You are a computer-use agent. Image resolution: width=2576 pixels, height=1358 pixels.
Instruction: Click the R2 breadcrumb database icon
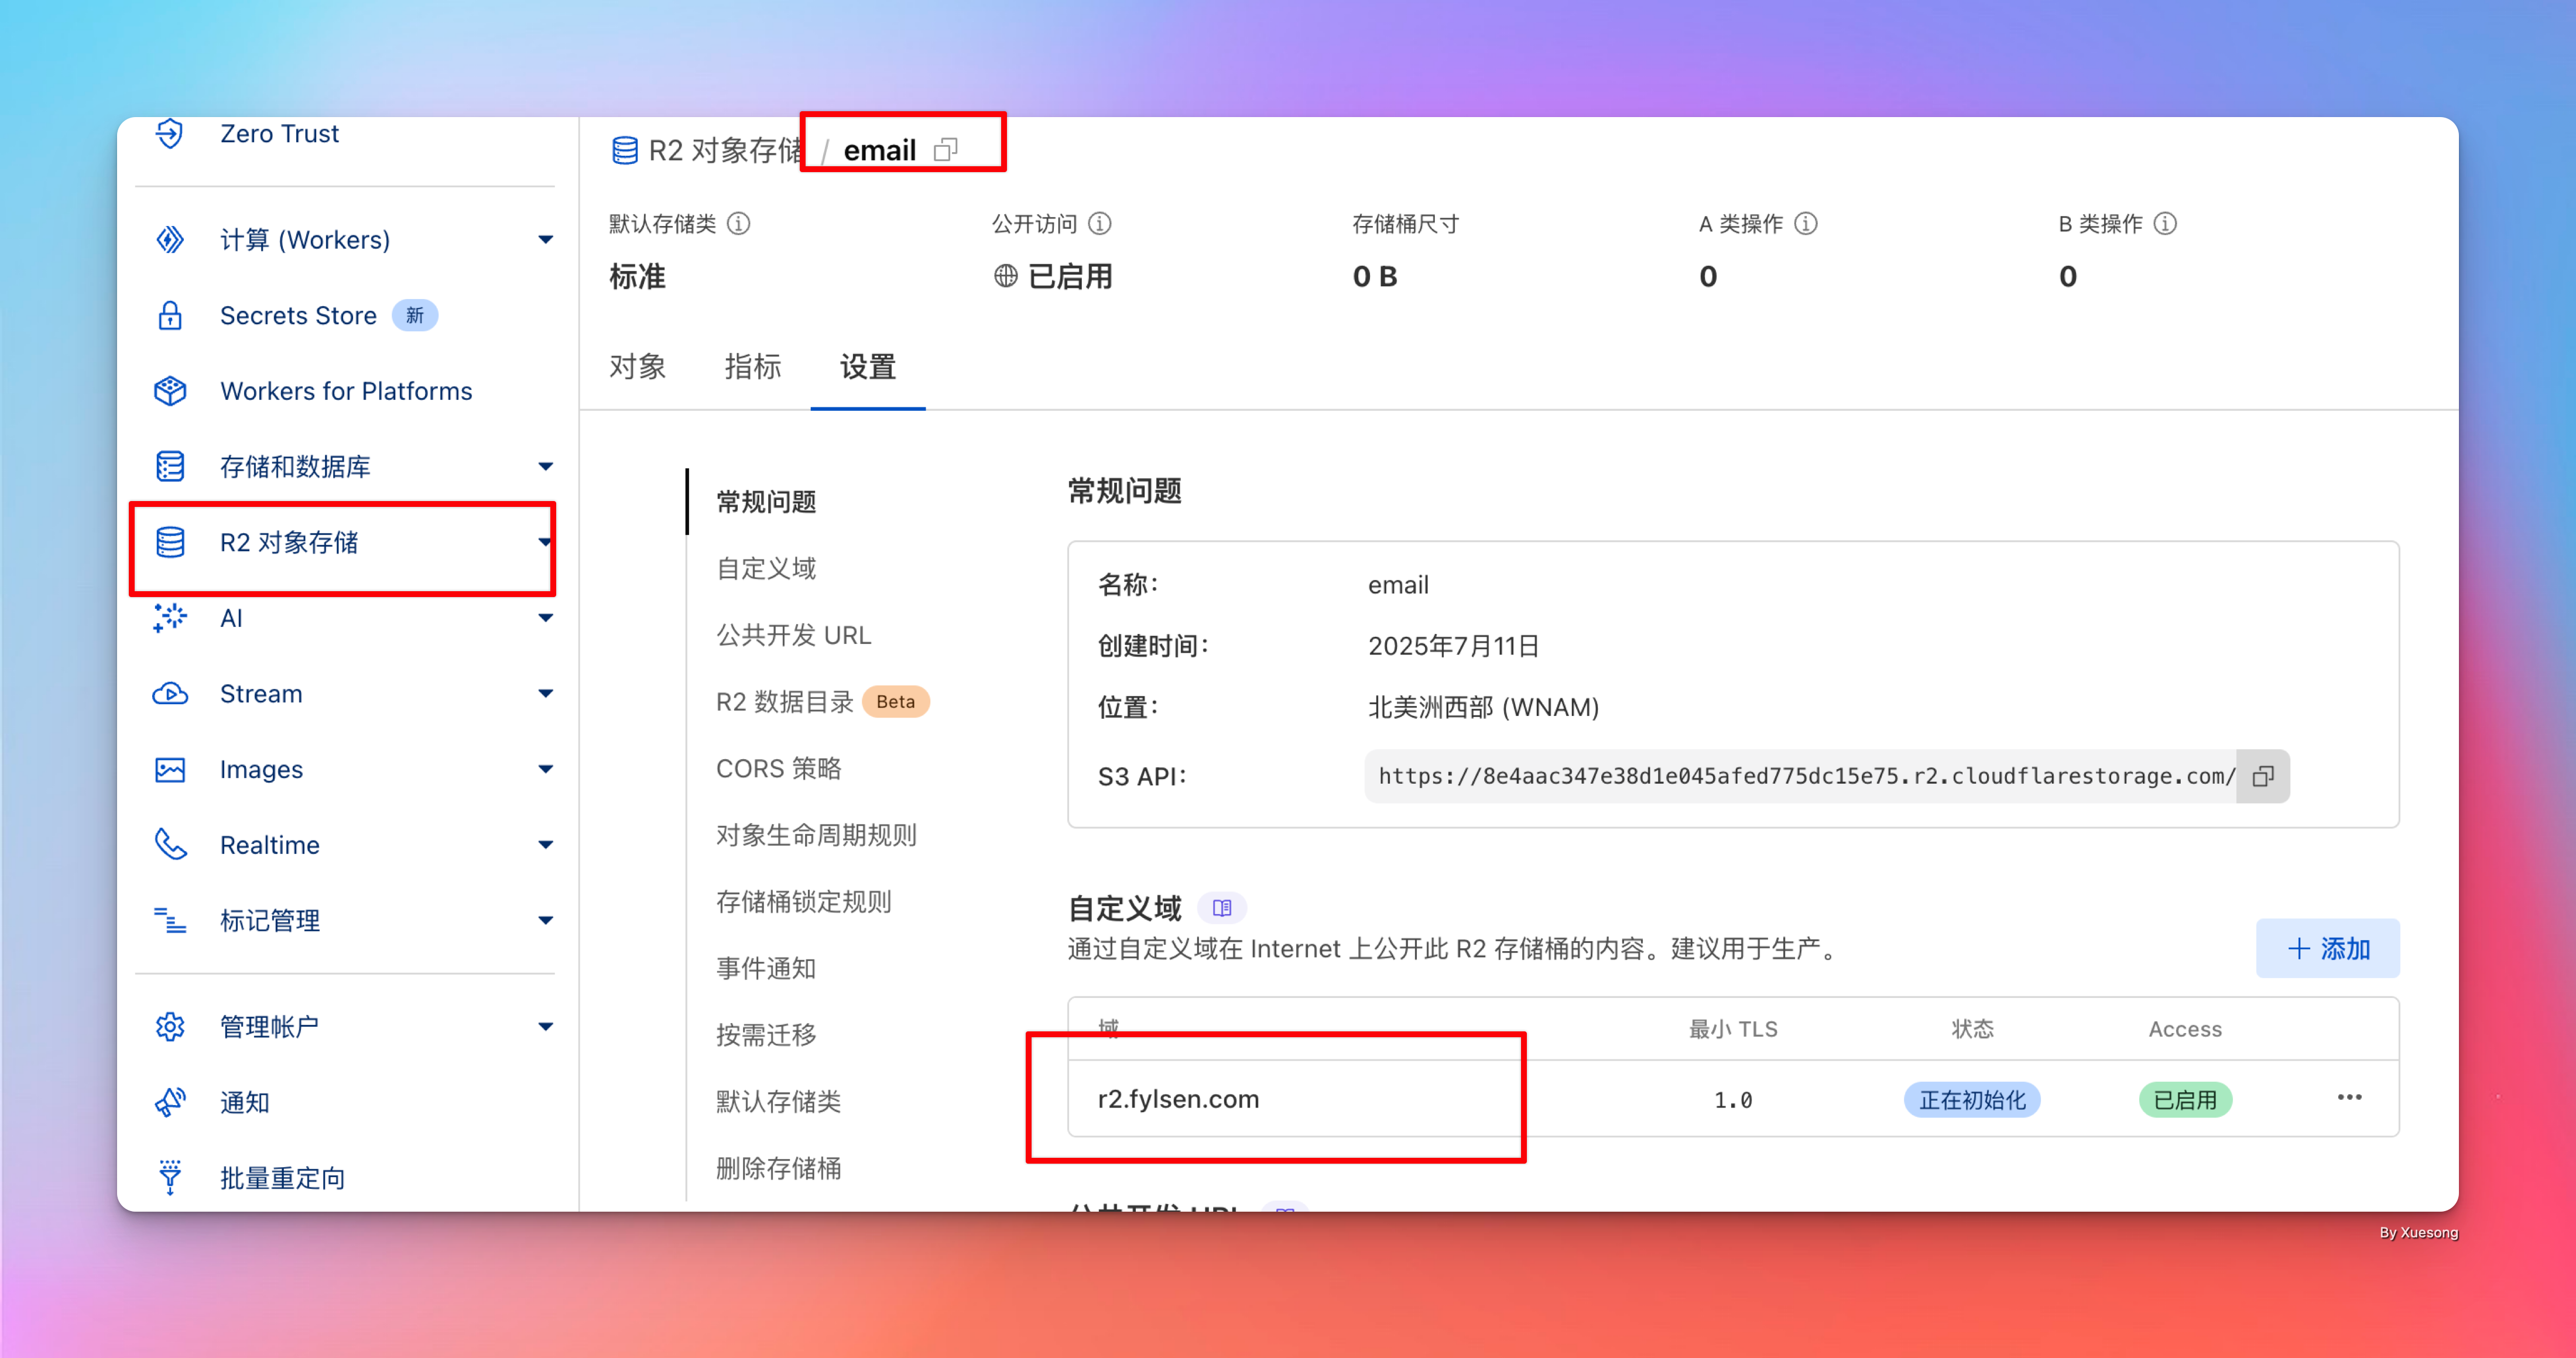pyautogui.click(x=625, y=151)
